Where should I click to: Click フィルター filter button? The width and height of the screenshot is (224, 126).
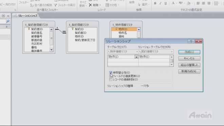click(23, 3)
